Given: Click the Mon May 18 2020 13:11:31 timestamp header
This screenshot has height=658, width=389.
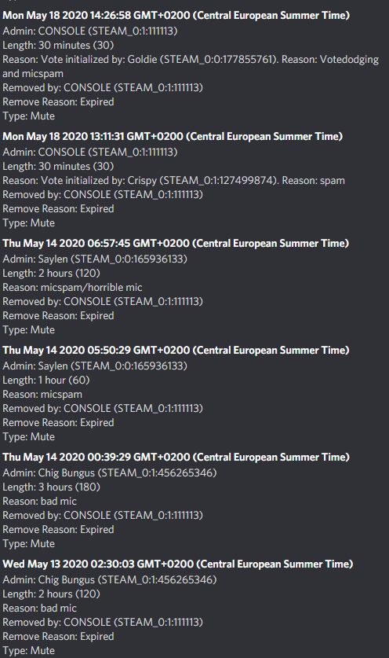Looking at the screenshot, I should pos(173,136).
